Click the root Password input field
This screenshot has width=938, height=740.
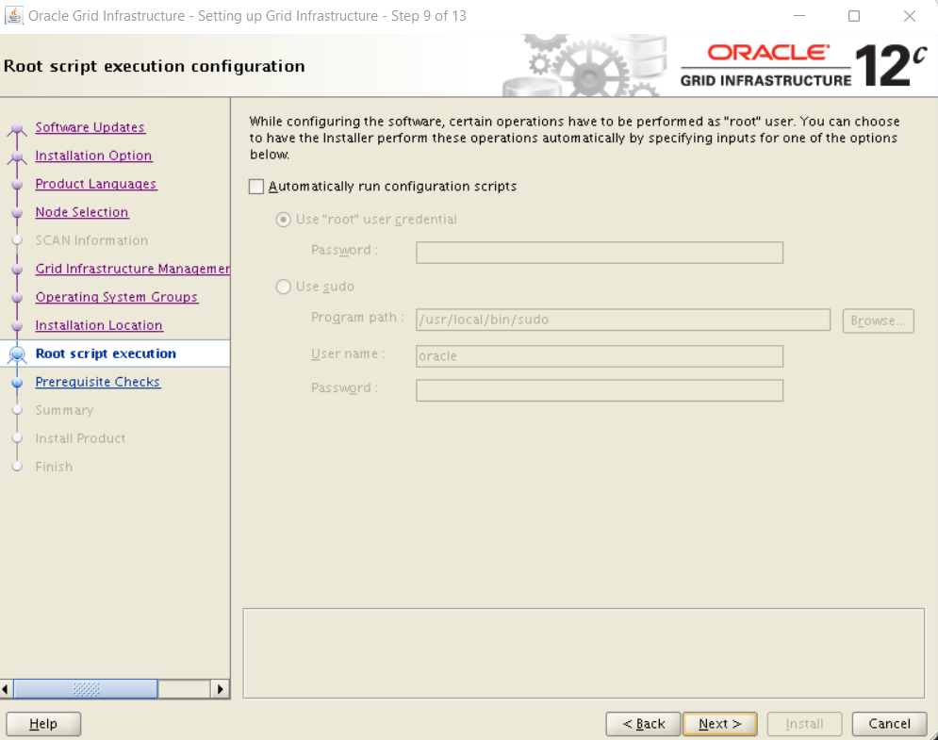click(x=600, y=253)
